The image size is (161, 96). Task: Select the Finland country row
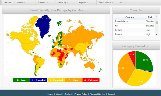click(135, 30)
